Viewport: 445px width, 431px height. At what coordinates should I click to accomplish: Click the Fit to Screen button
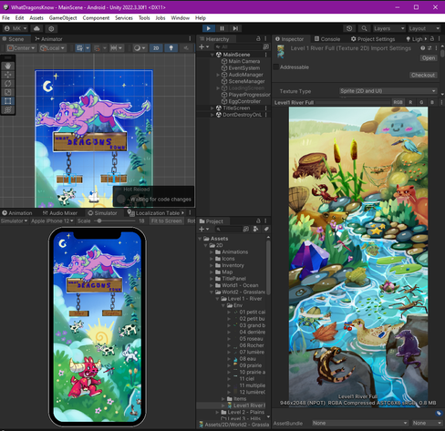[167, 221]
